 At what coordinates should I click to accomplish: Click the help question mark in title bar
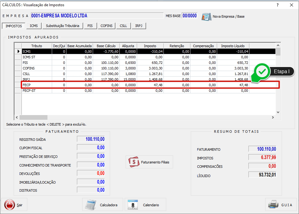click(278, 5)
